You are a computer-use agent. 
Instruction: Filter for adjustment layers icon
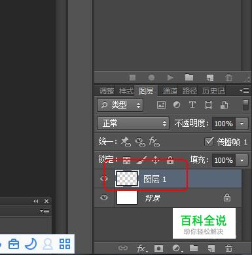[177, 105]
